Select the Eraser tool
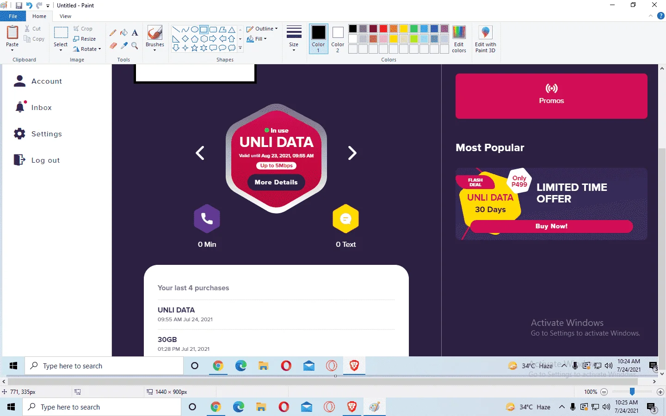 pos(113,45)
